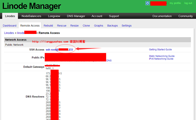Open Community in the nav bar

coord(186,16)
